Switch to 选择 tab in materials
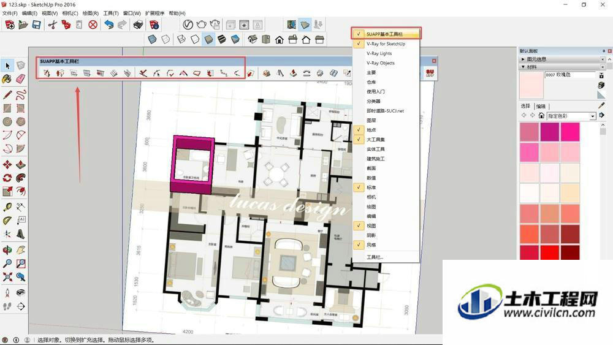The height and width of the screenshot is (345, 613). pos(525,106)
